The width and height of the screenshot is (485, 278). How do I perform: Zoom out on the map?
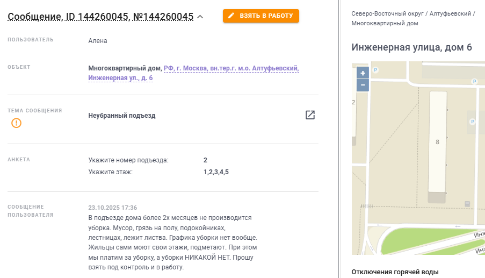click(x=363, y=85)
